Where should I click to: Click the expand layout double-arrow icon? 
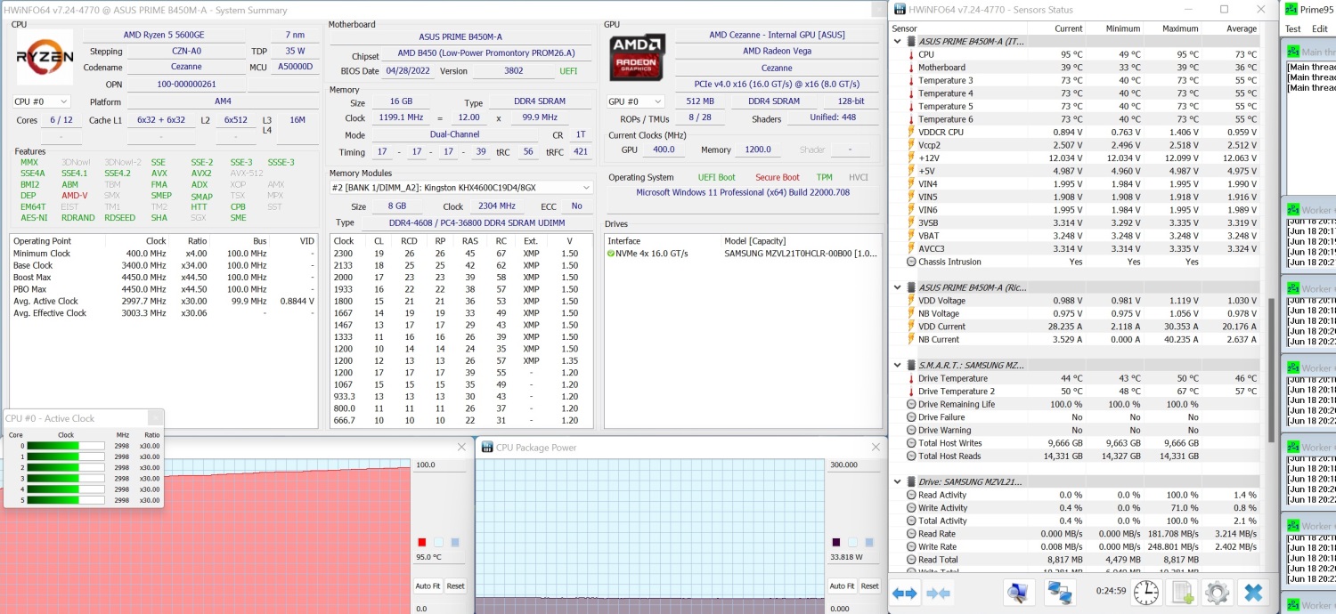pyautogui.click(x=905, y=592)
